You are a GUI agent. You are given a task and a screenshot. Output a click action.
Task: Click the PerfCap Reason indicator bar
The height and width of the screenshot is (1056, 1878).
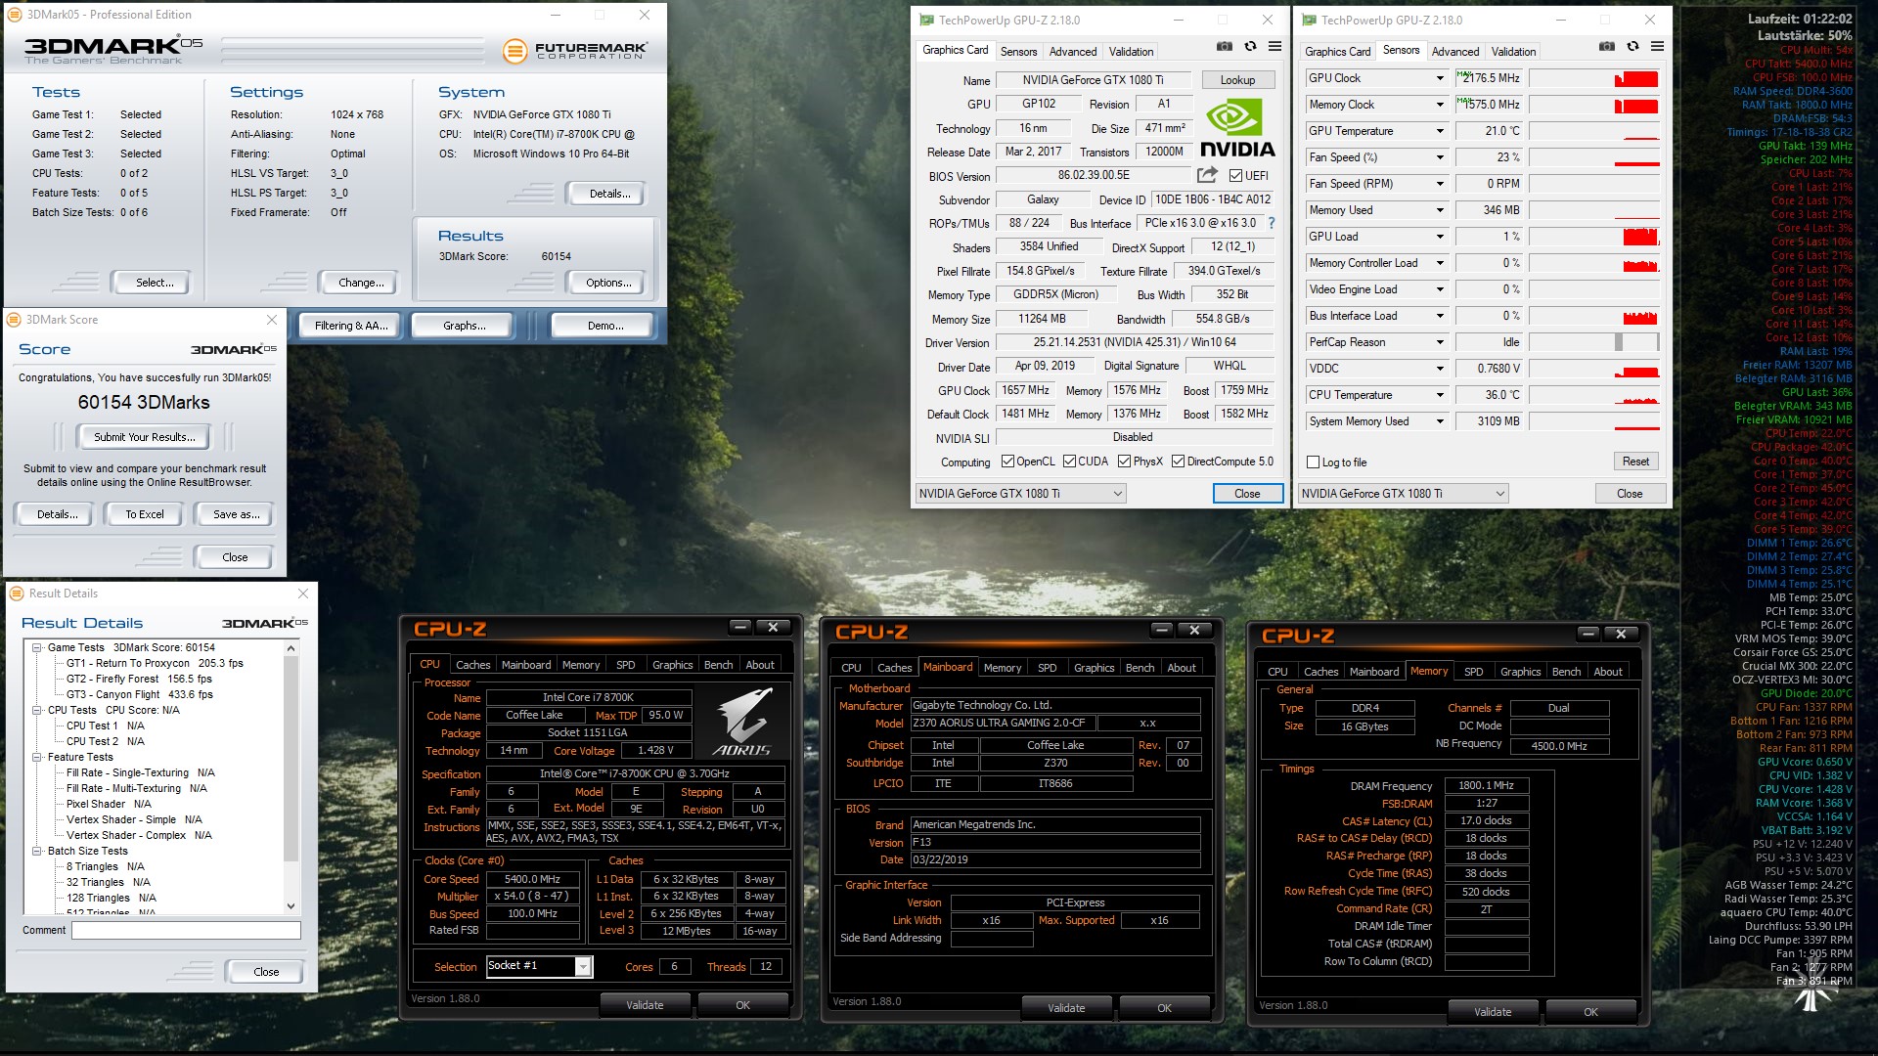coord(1594,342)
